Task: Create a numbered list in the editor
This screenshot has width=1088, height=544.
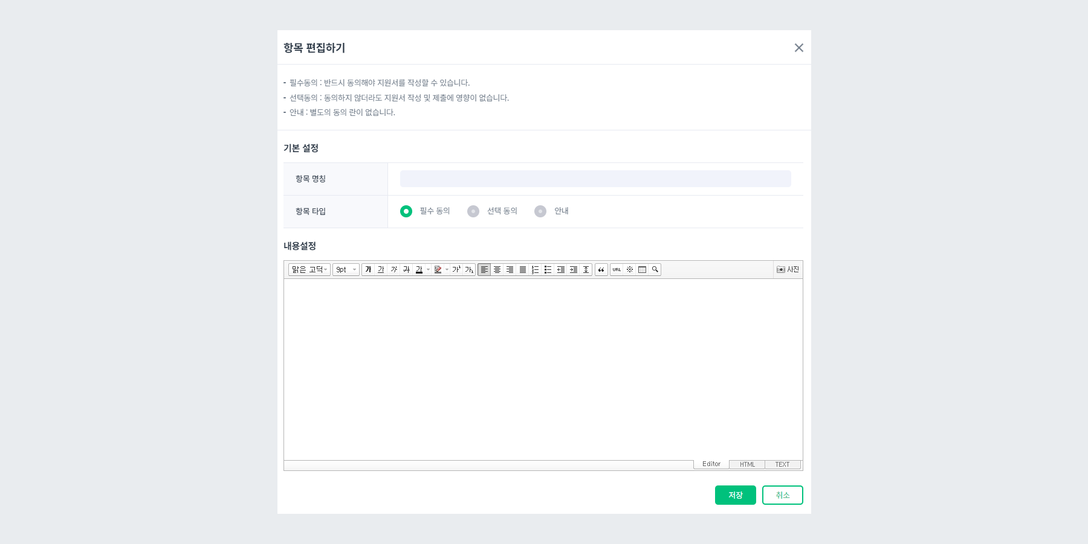Action: click(535, 269)
